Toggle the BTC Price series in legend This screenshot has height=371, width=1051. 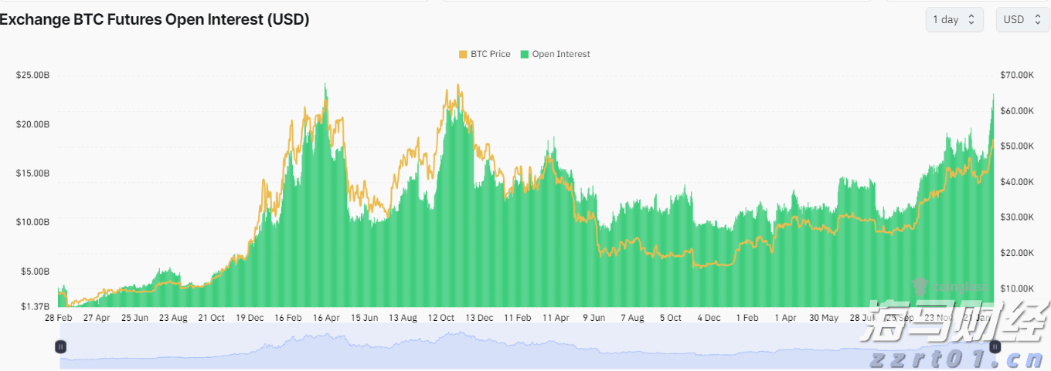point(490,54)
